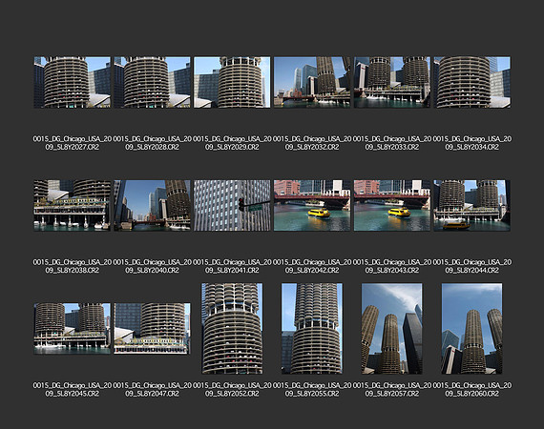Click filename label ending 5L8Y2033.CR2

tap(392, 143)
